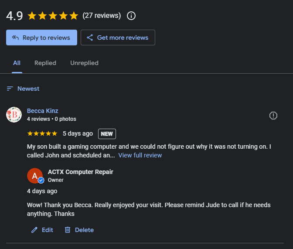
Task: Click the info icon beside 27 reviews
Action: click(131, 16)
